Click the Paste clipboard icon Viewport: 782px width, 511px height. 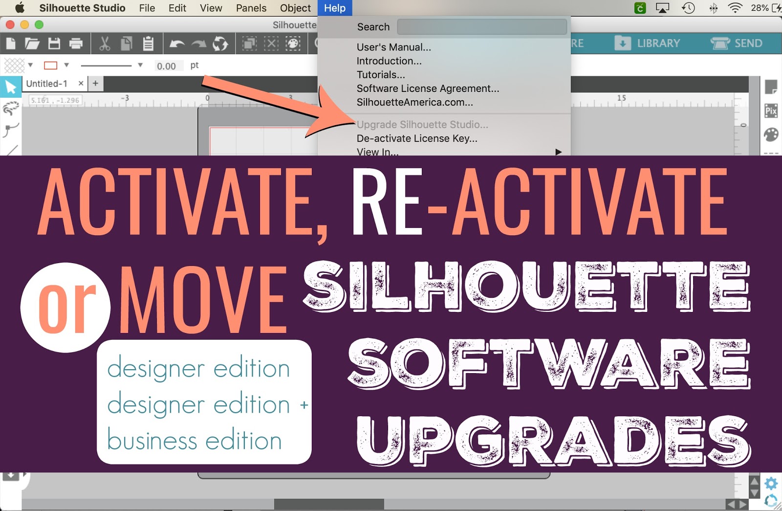tap(148, 44)
